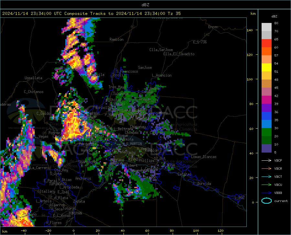Click the white VBCP arrow in legend
The height and width of the screenshot is (235, 291).
266,160
